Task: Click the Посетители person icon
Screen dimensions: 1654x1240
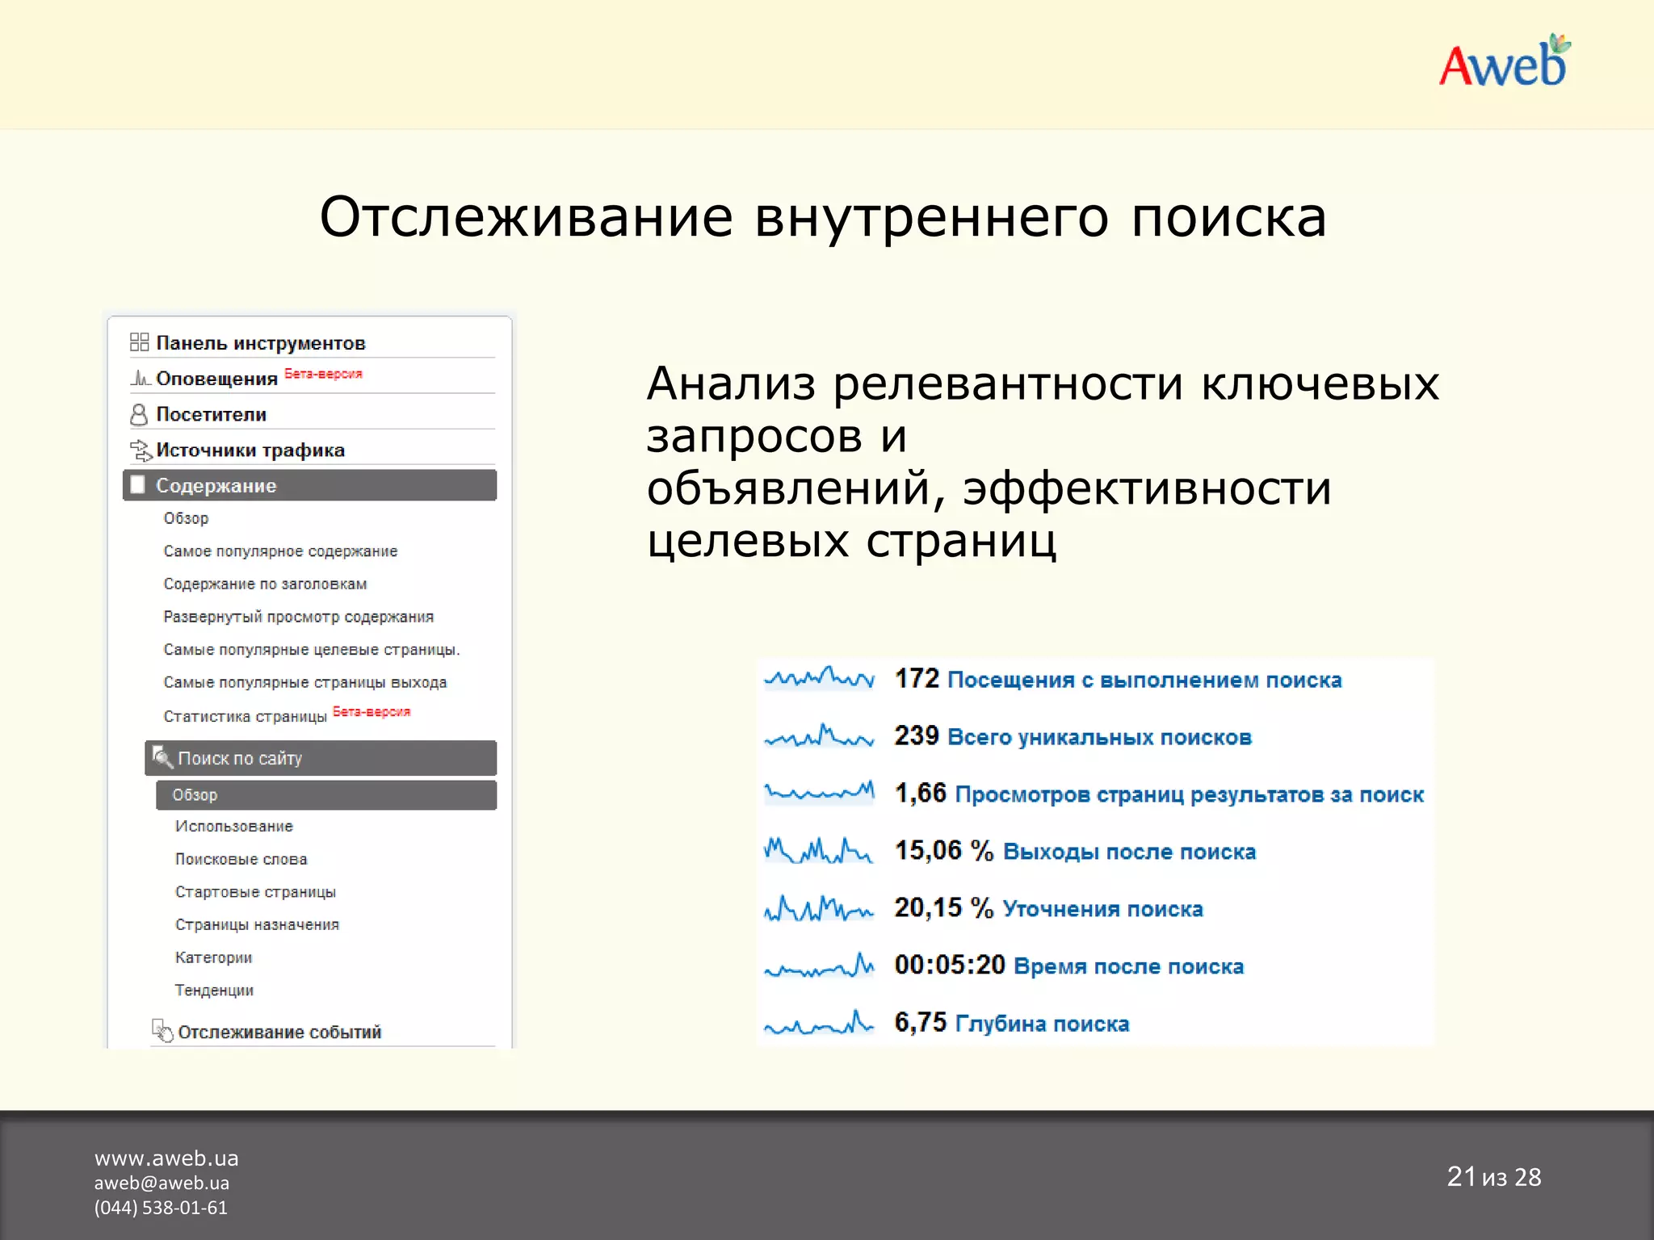Action: (x=139, y=414)
